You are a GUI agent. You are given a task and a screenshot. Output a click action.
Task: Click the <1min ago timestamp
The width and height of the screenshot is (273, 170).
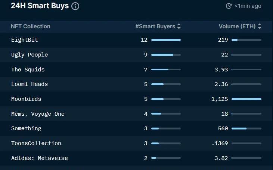tap(248, 6)
